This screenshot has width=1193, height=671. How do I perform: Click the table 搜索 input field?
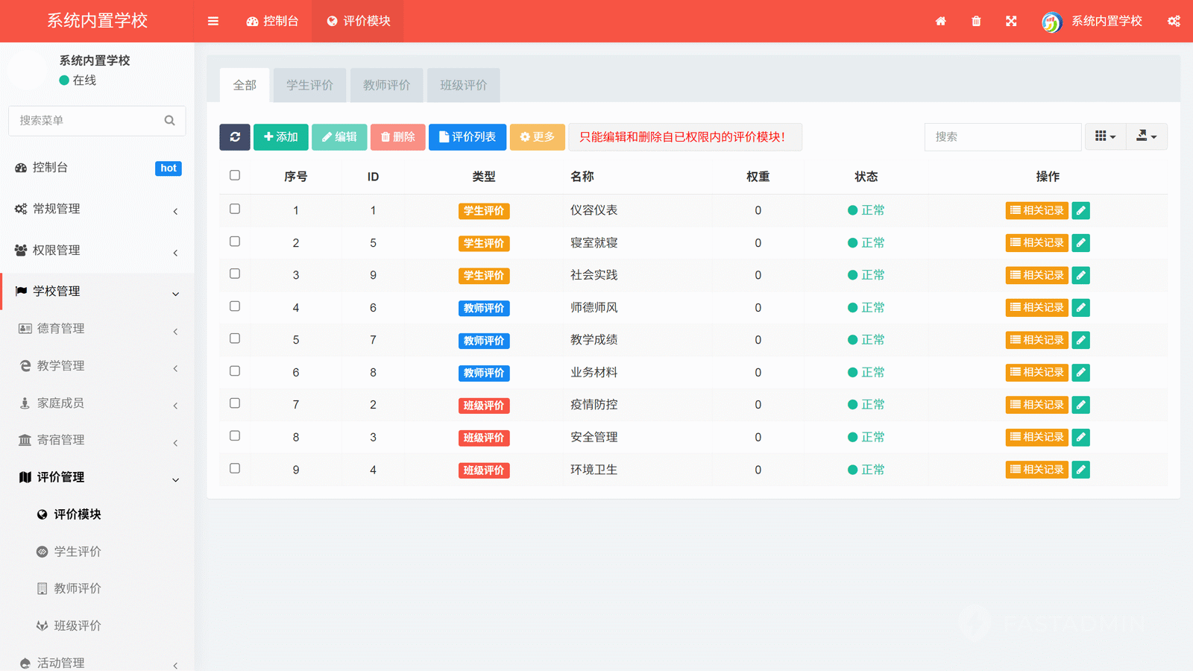pyautogui.click(x=1002, y=137)
